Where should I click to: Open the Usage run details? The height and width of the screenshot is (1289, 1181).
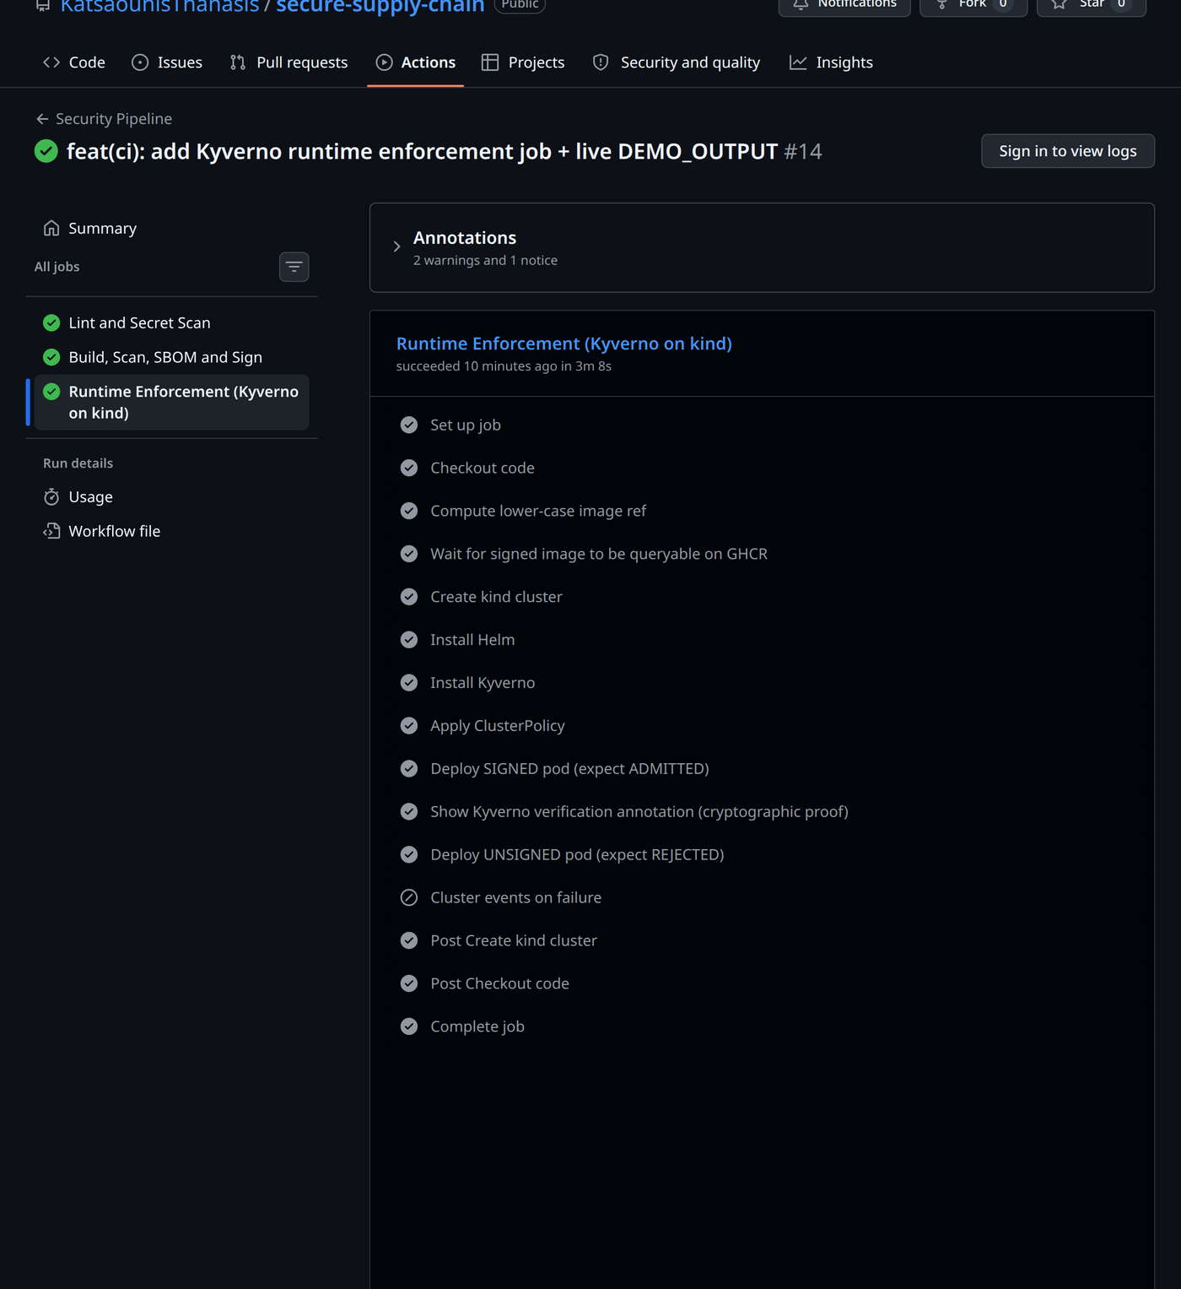[x=172, y=497]
